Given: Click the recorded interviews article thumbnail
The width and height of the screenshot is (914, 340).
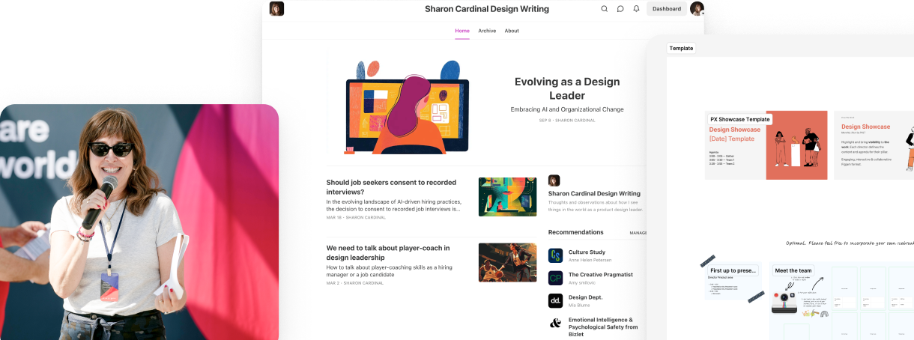Looking at the screenshot, I should [507, 196].
